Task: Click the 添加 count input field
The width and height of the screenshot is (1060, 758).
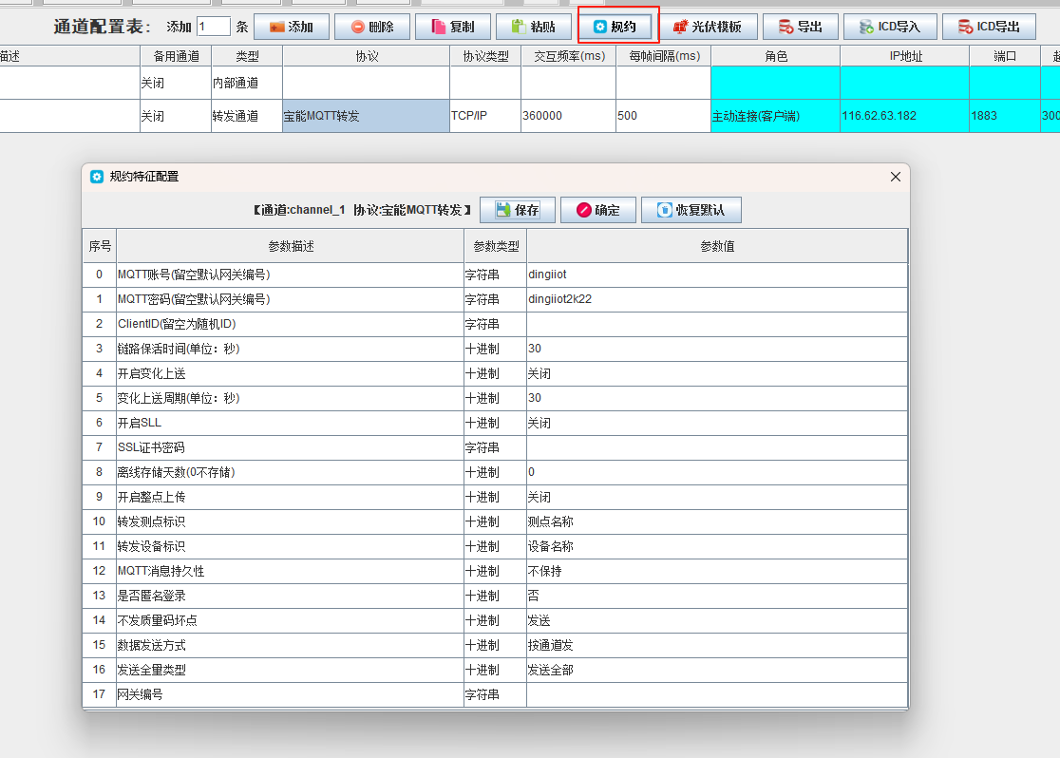Action: point(213,27)
